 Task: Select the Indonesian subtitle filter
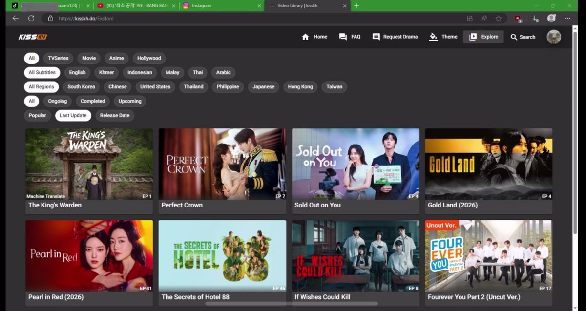140,72
